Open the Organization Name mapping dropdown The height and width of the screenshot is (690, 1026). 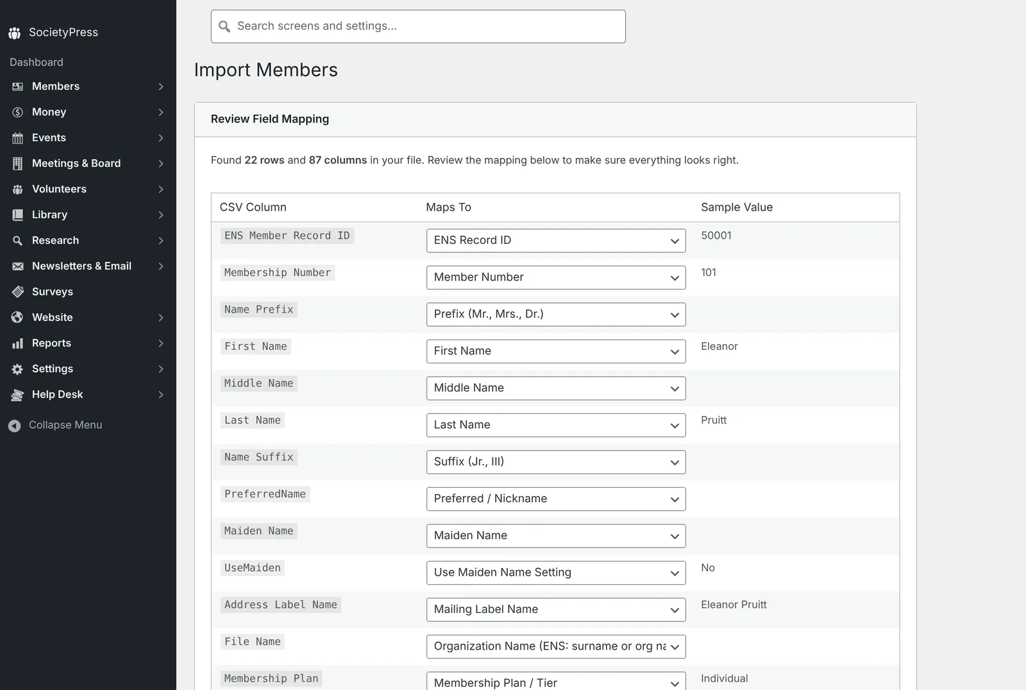pyautogui.click(x=556, y=646)
